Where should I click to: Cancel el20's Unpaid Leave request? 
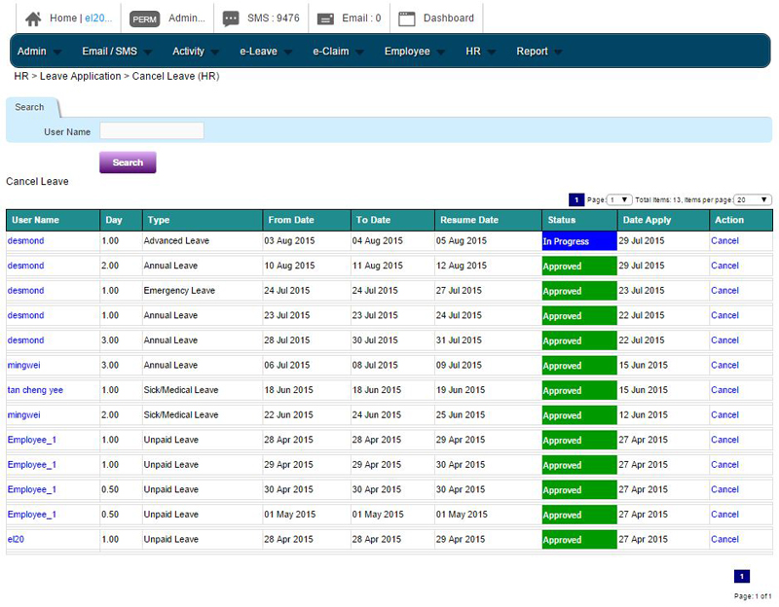coord(724,539)
